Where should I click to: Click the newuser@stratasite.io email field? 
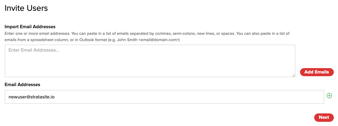[164, 97]
